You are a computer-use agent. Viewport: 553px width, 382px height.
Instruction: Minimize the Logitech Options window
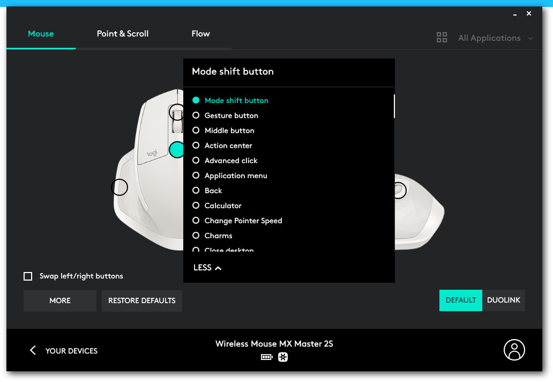515,14
